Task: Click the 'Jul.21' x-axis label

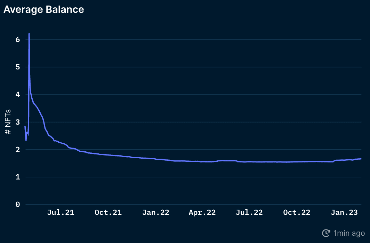Action: (x=61, y=212)
